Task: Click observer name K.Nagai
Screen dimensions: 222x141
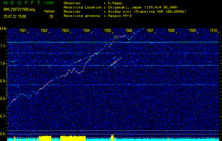Action: coord(115,3)
